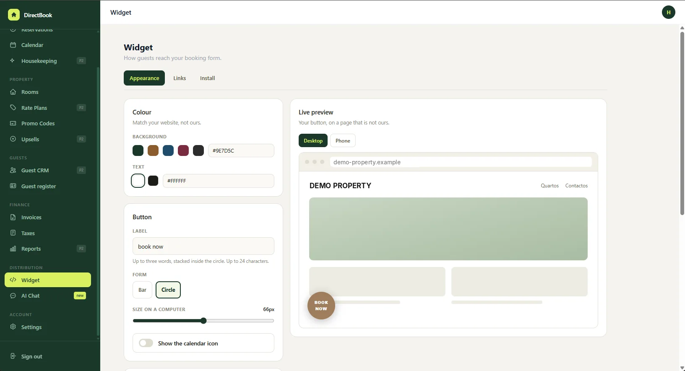Click the Rate Plans tag icon
Image resolution: width=685 pixels, height=371 pixels.
(x=13, y=108)
